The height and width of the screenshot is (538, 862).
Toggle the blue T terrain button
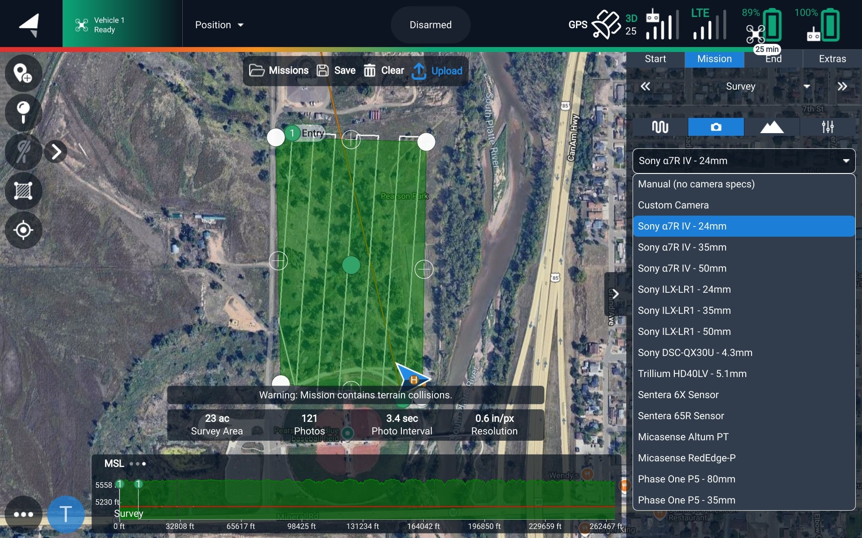click(x=66, y=514)
